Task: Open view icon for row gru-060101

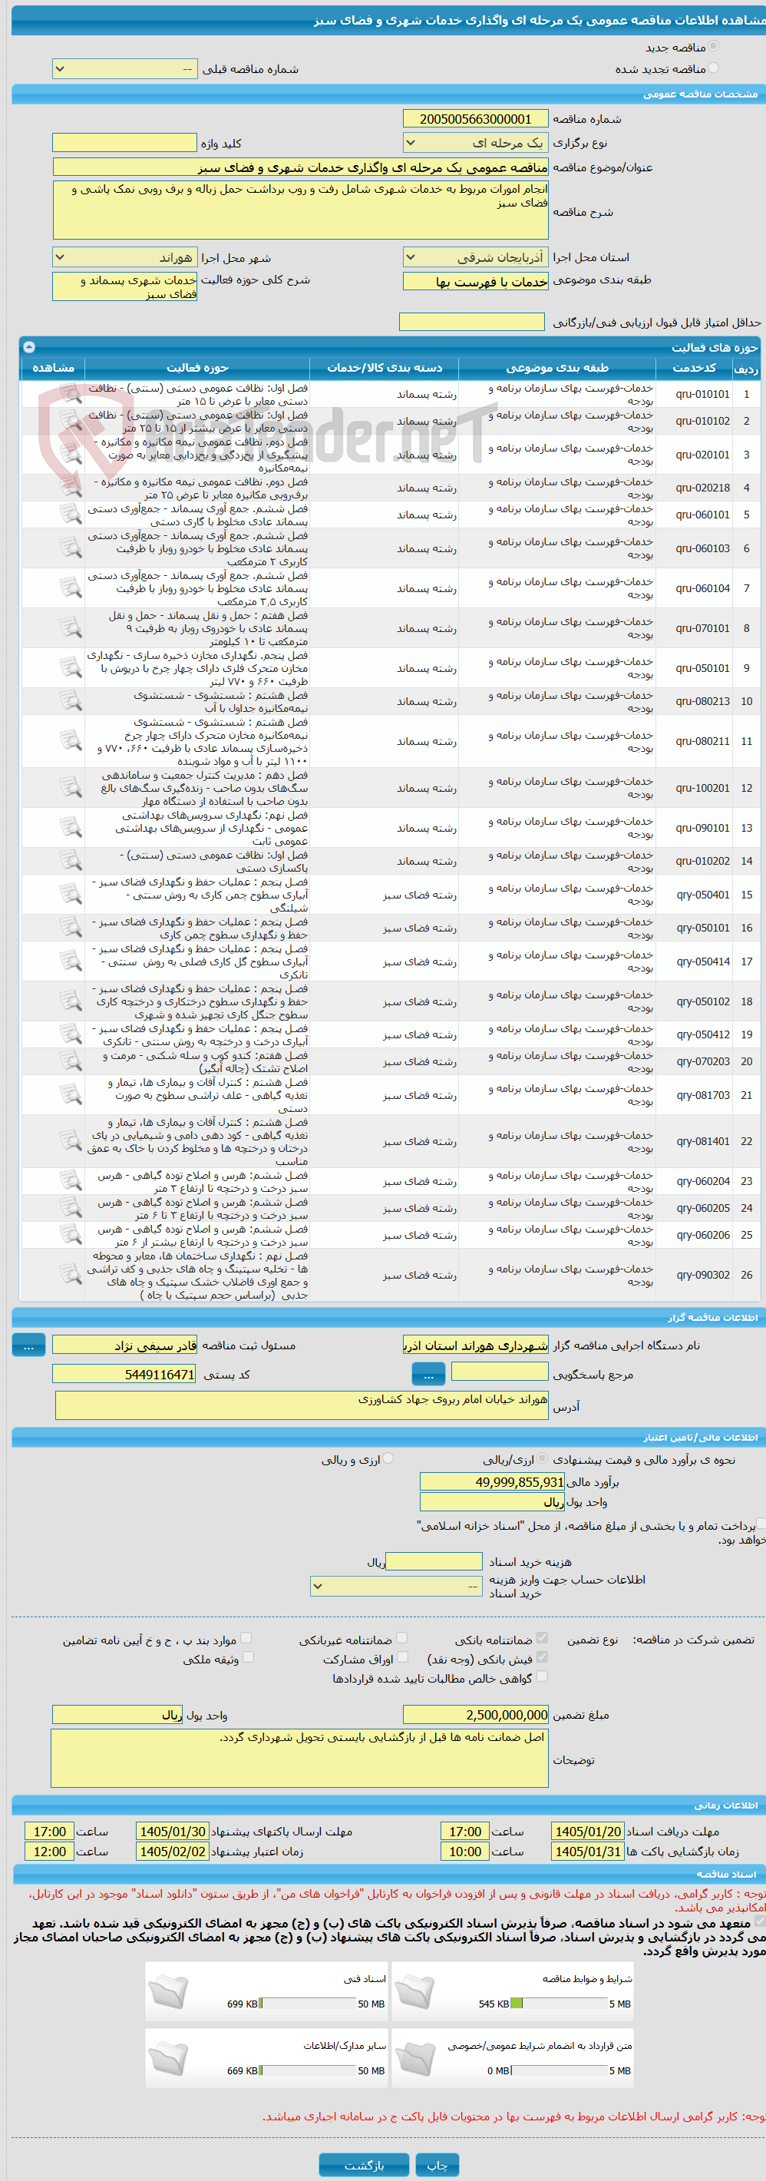Action: point(71,514)
